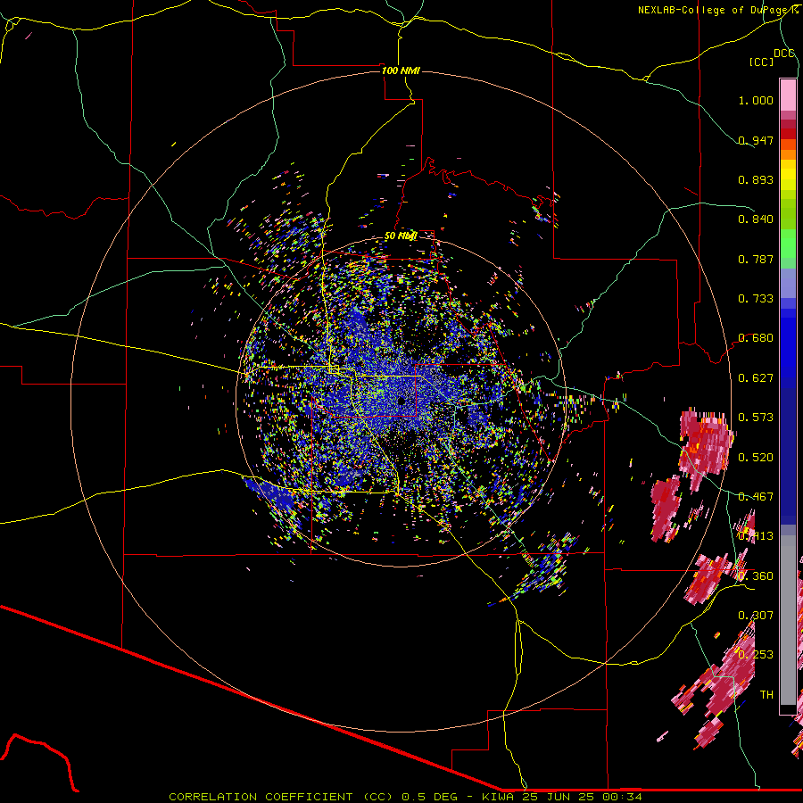Select the yellow segment of the color bar

(788, 175)
